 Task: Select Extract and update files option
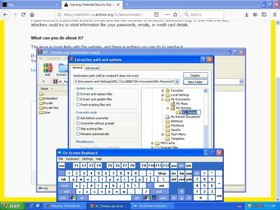click(x=94, y=99)
